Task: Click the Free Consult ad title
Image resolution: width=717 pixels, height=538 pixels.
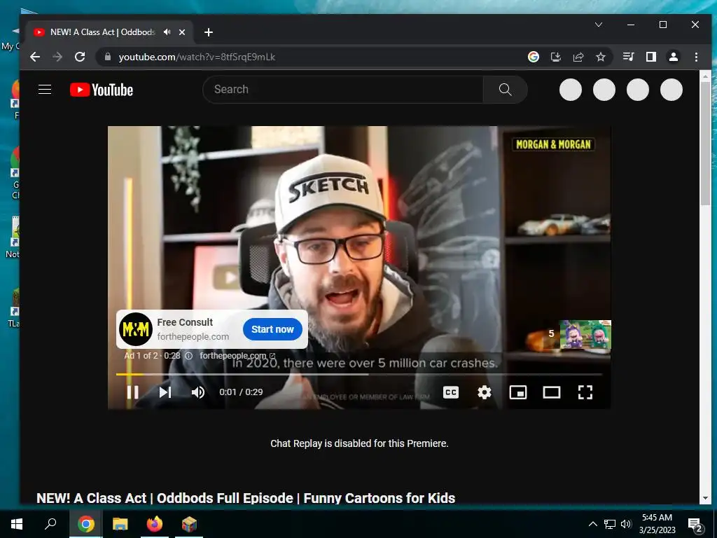Action: tap(185, 322)
